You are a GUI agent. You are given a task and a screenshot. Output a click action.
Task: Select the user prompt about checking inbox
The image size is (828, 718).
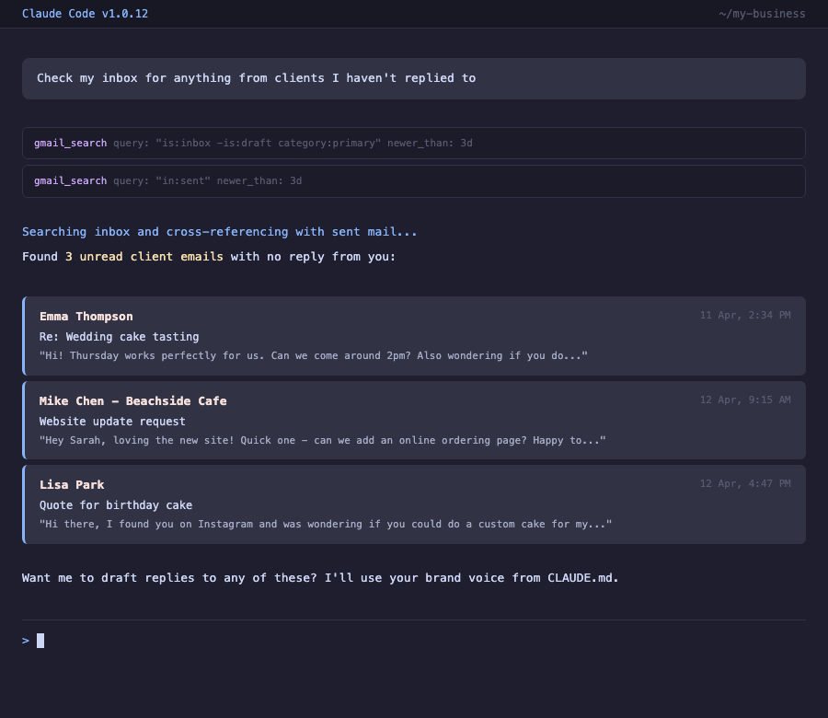coord(414,78)
